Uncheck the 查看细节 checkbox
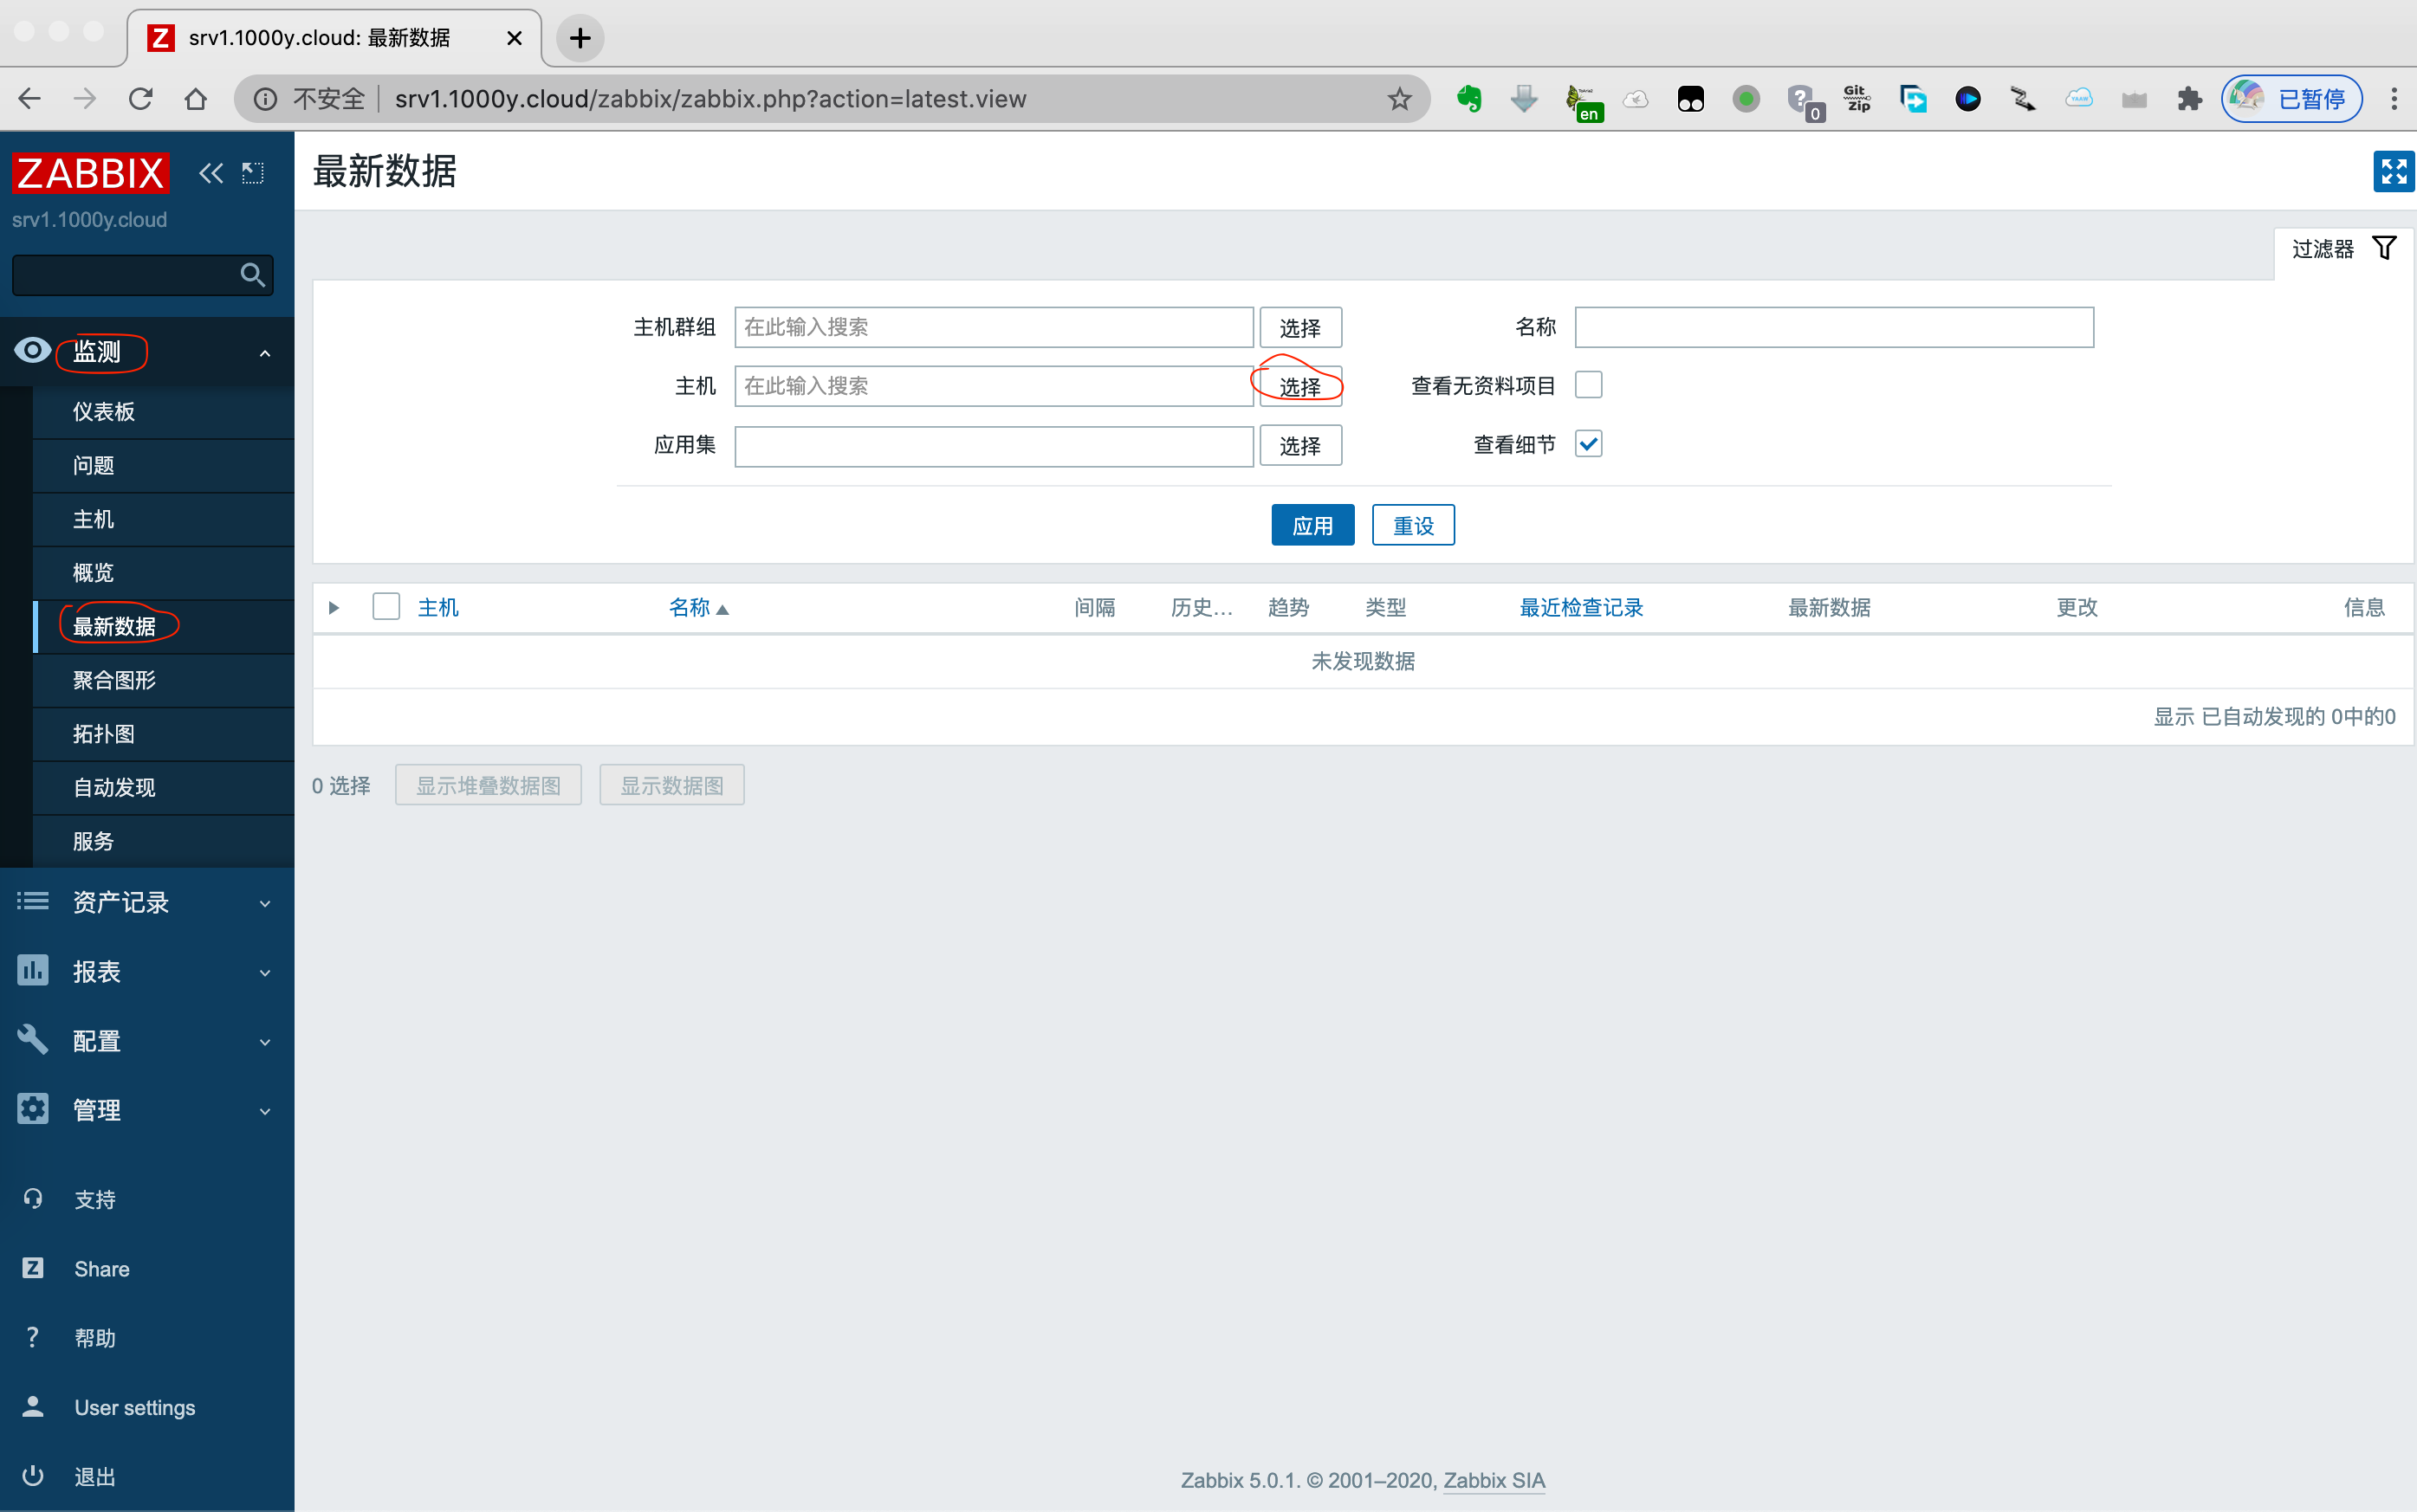 tap(1589, 443)
